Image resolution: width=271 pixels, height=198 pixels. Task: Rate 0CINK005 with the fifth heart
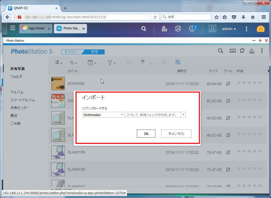(260, 83)
